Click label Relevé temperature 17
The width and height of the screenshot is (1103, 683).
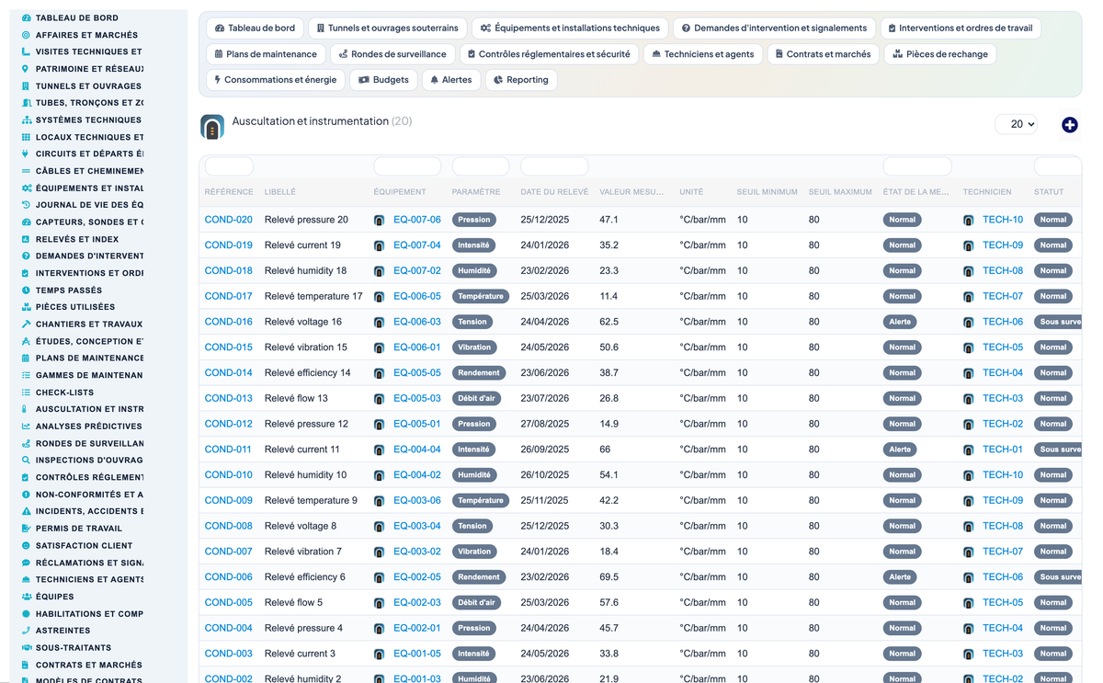tap(313, 296)
